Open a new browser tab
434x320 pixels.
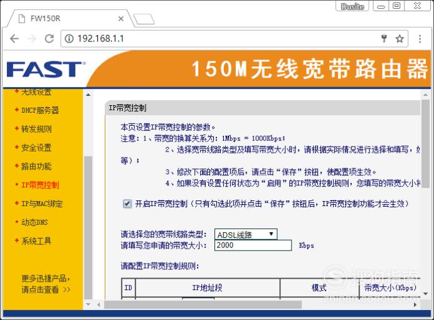tap(144, 19)
